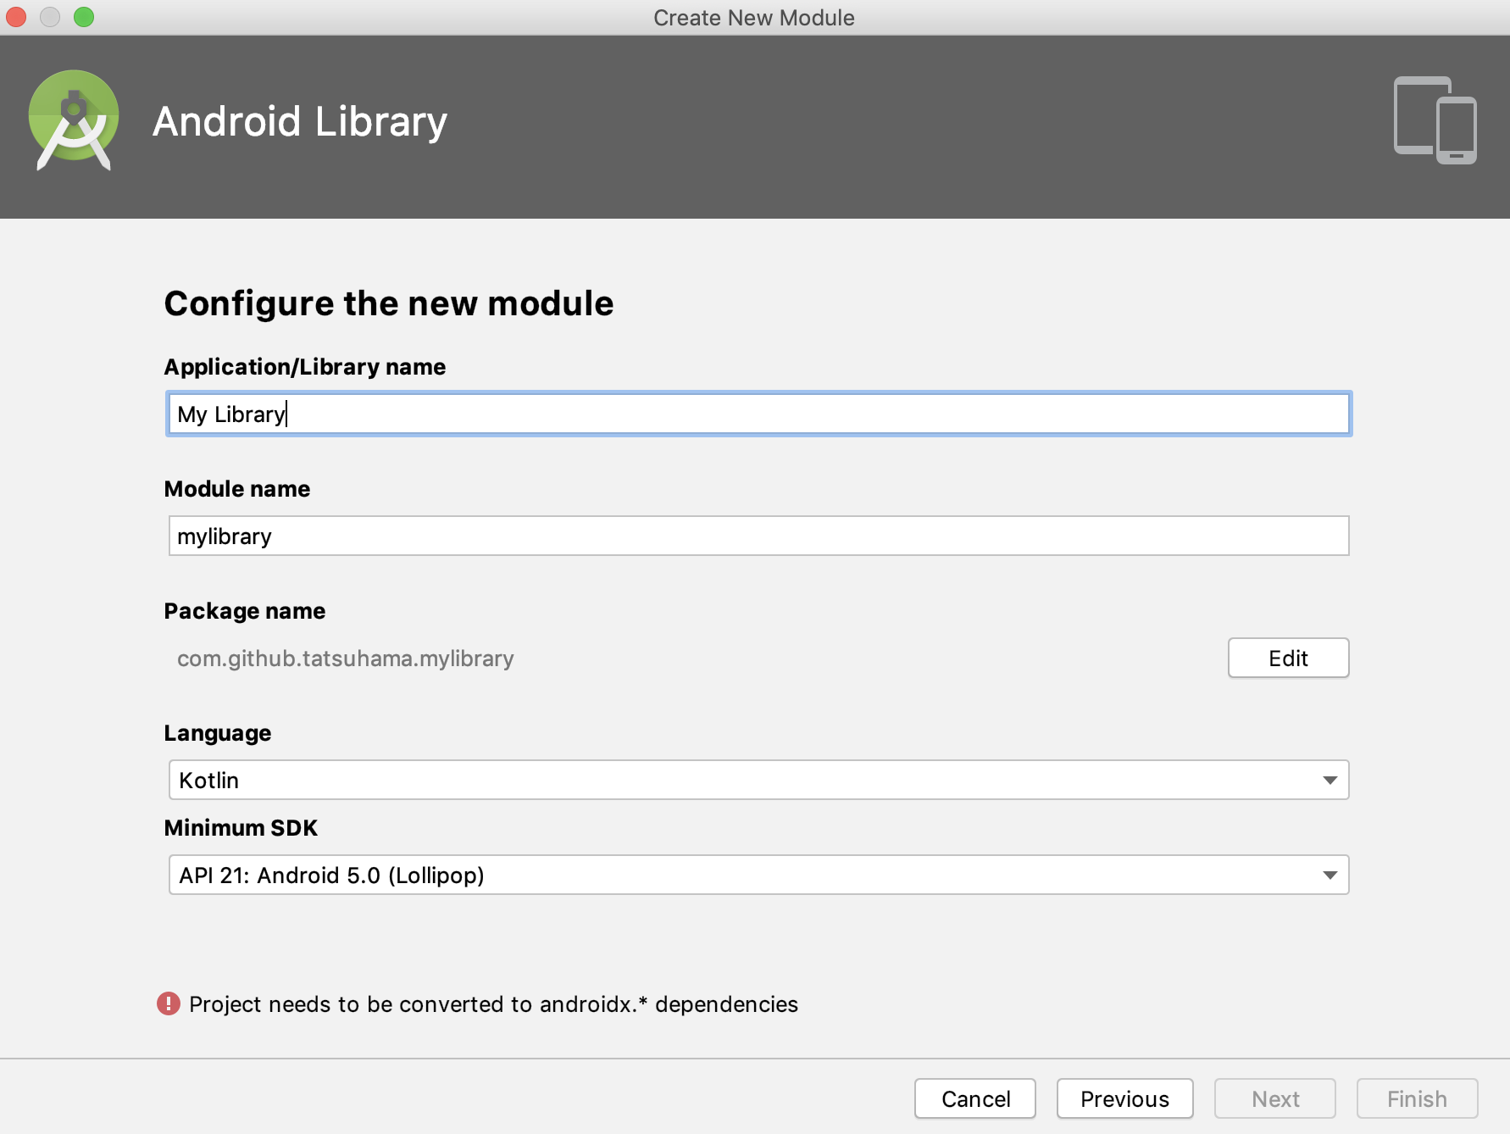1510x1134 pixels.
Task: Click the red error icon beside androidx warning
Action: coord(169,1003)
